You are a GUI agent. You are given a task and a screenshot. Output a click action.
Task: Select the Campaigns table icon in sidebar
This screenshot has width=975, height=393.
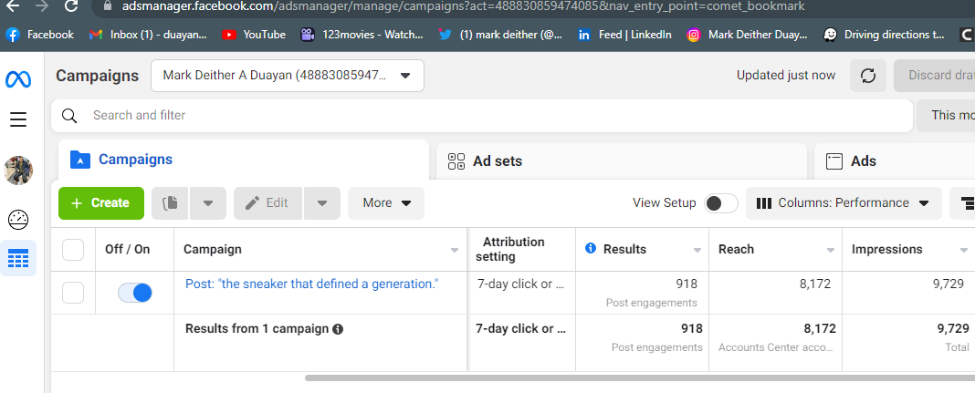pyautogui.click(x=18, y=259)
